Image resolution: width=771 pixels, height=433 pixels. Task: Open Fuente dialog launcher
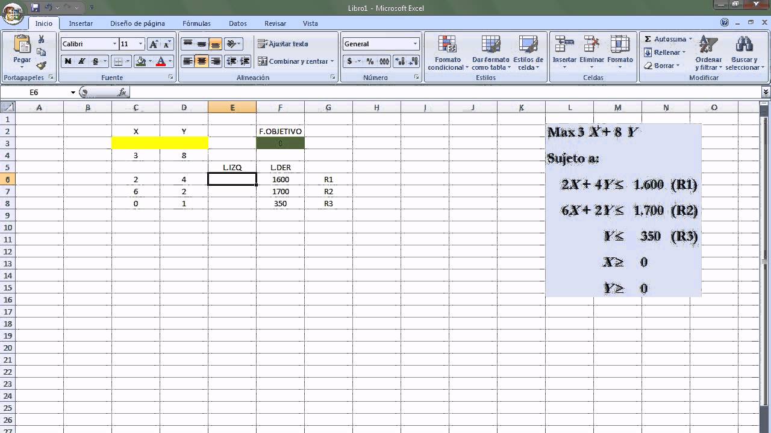[x=171, y=78]
